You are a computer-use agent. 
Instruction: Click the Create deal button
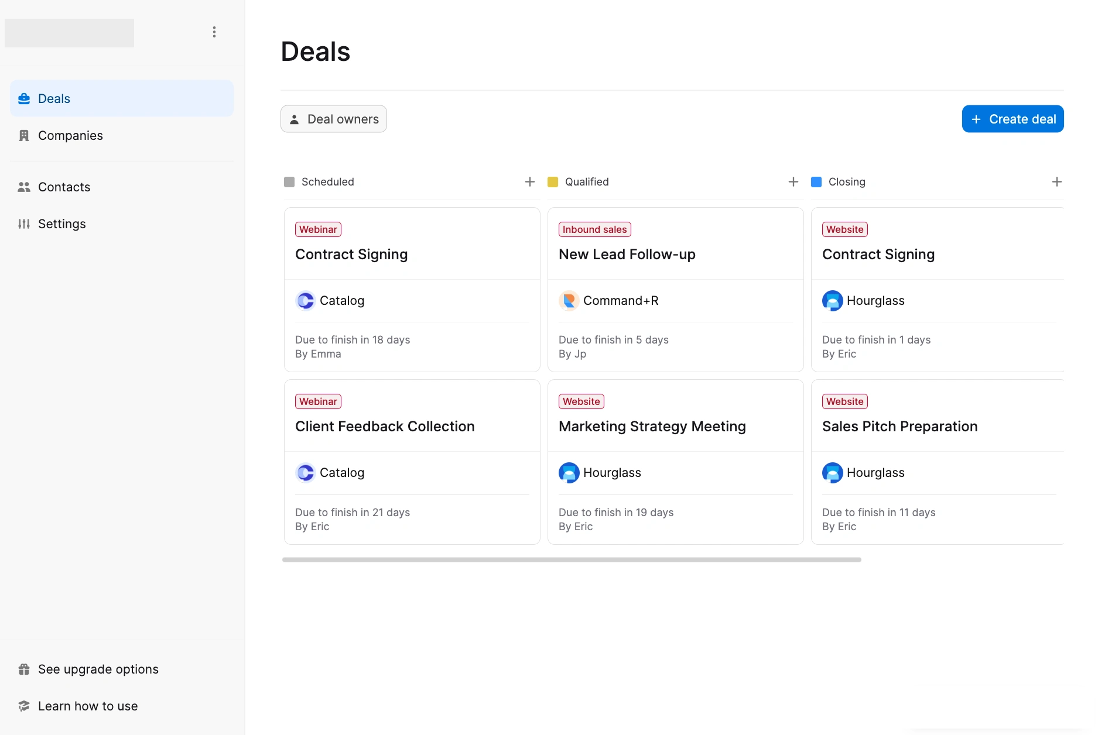pyautogui.click(x=1013, y=119)
